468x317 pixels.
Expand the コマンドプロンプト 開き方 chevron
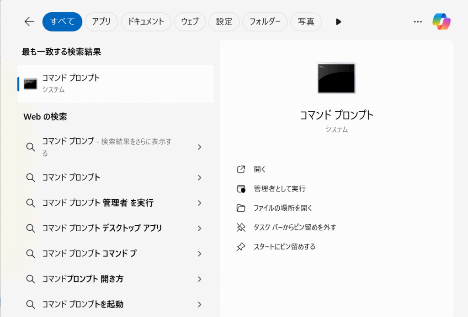199,279
